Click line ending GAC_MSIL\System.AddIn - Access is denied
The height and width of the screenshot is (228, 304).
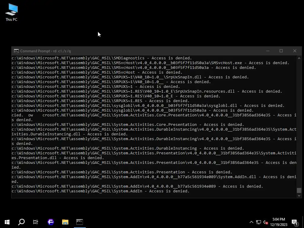[100, 191]
